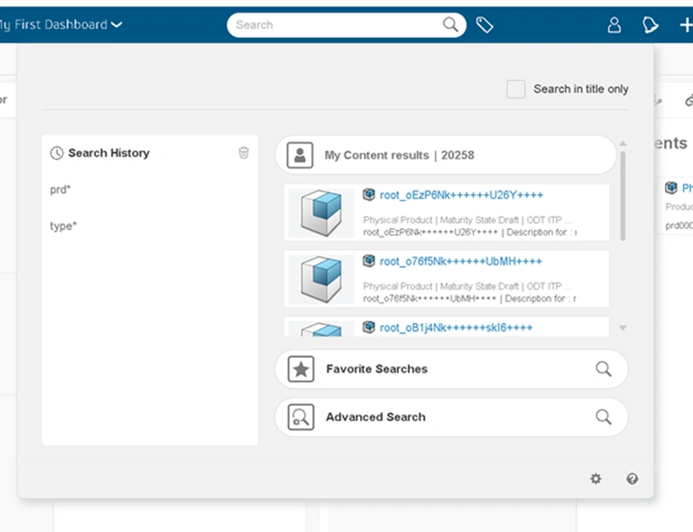Enable Search in title only checkbox

(516, 89)
